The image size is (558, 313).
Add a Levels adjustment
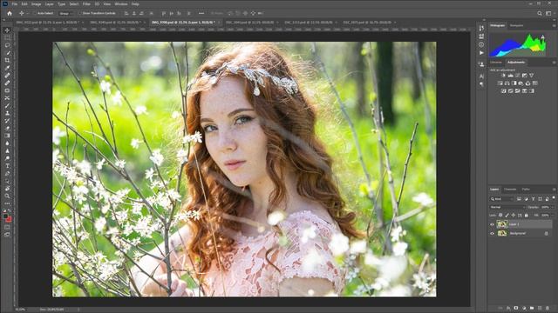[510, 76]
